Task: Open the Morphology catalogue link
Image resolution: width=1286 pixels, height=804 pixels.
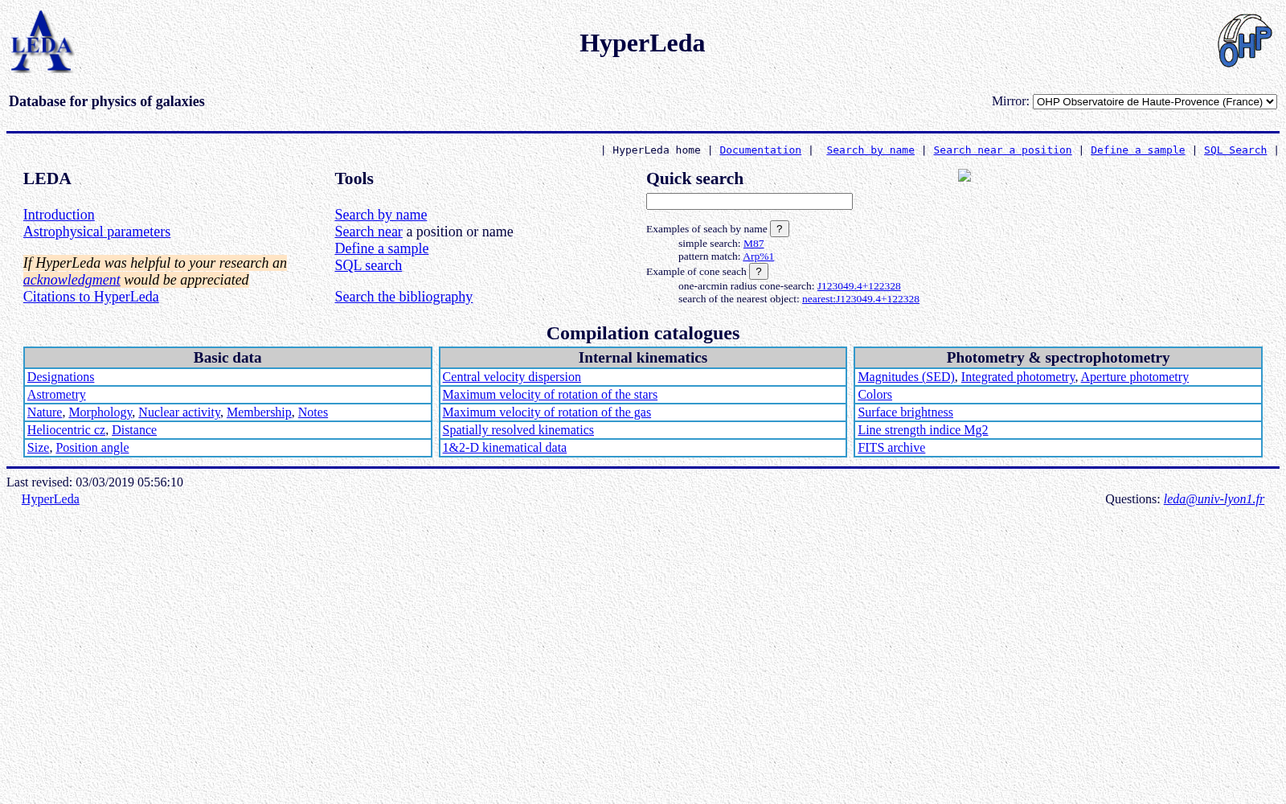Action: [x=100, y=412]
